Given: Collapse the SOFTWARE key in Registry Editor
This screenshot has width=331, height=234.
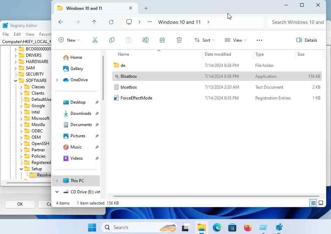Looking at the screenshot, I should [16, 81].
